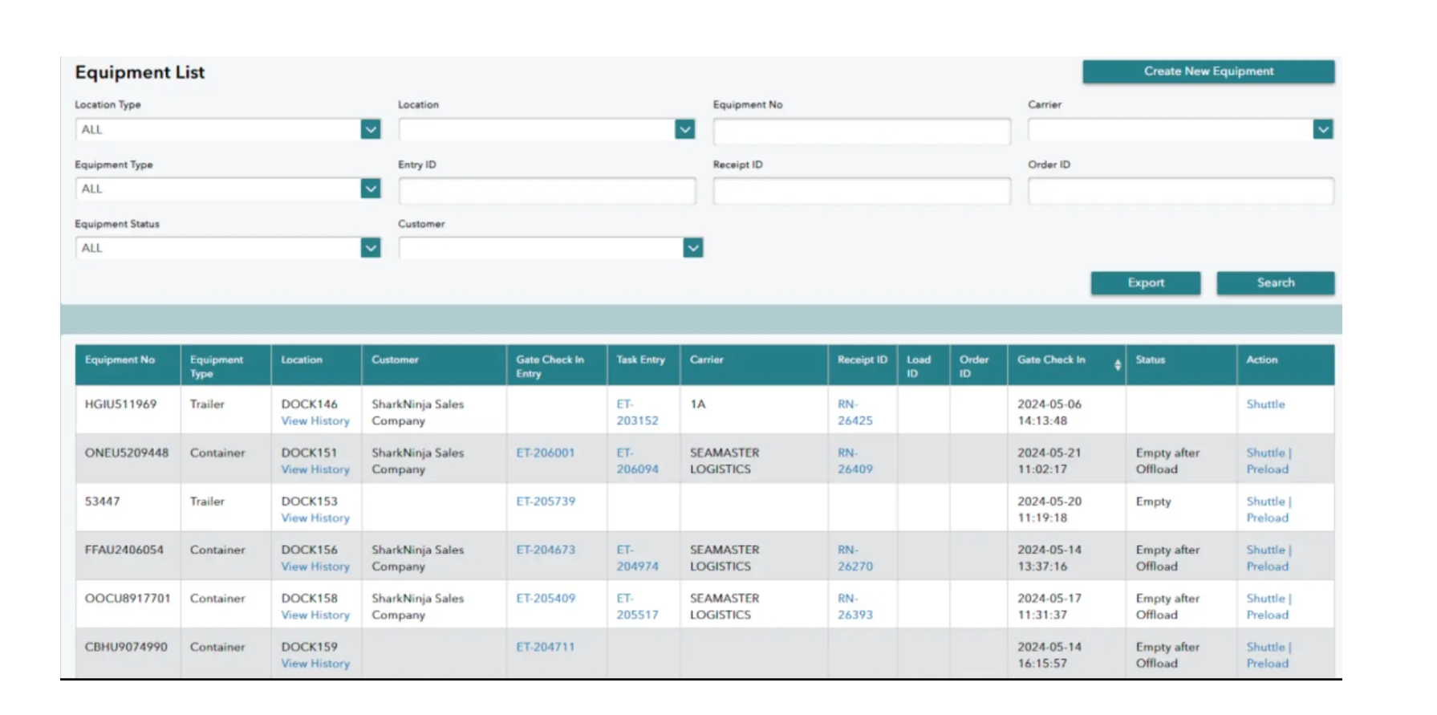The height and width of the screenshot is (715, 1437).
Task: Click the Empty status in row 53447
Action: point(1153,502)
